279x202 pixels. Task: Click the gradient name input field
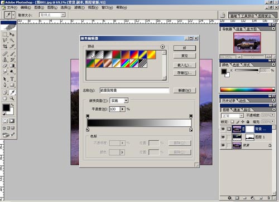coord(134,90)
